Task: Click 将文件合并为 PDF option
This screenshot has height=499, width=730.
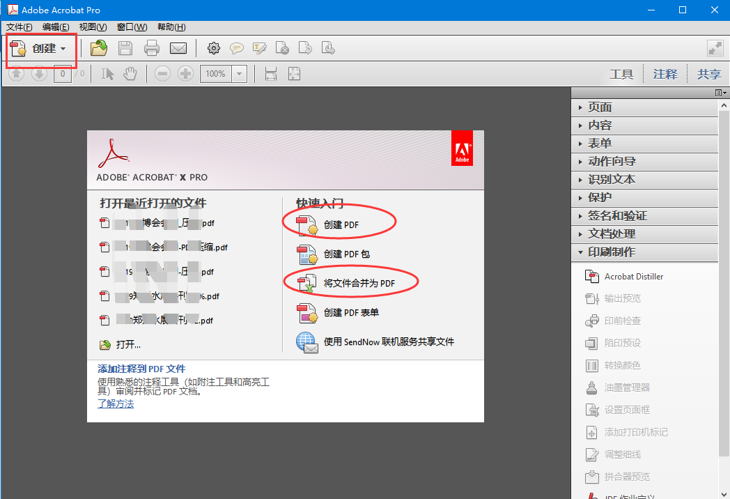Action: (x=359, y=283)
